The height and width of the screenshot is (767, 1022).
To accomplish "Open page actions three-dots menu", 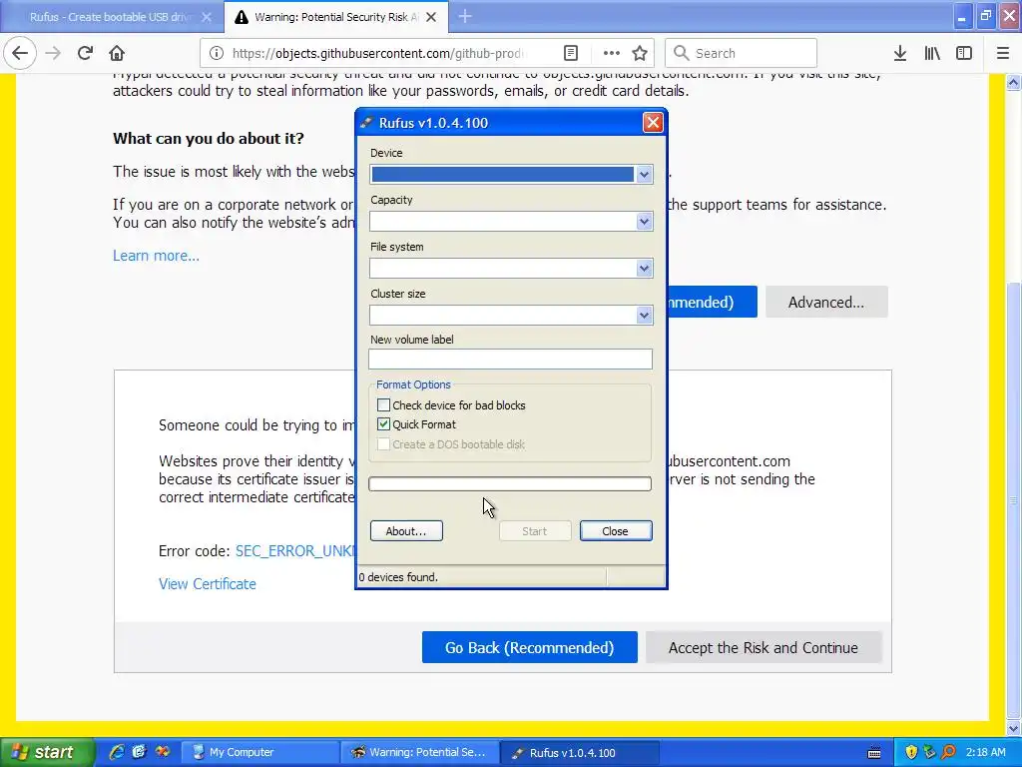I will click(611, 53).
